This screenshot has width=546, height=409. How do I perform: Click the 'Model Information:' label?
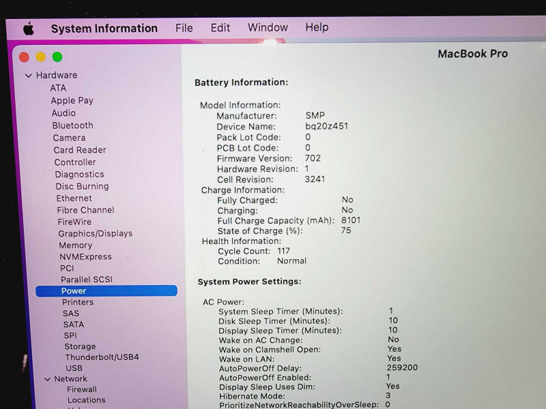(x=240, y=105)
